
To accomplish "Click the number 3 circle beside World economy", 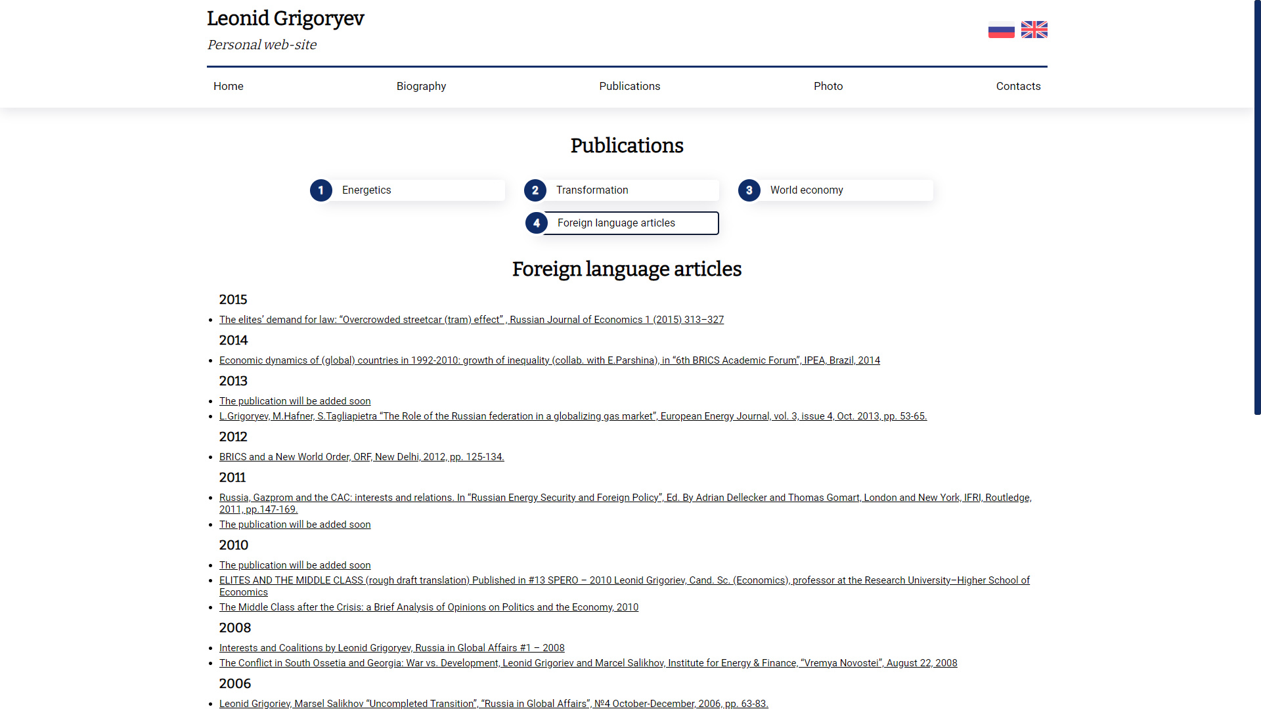I will tap(749, 190).
